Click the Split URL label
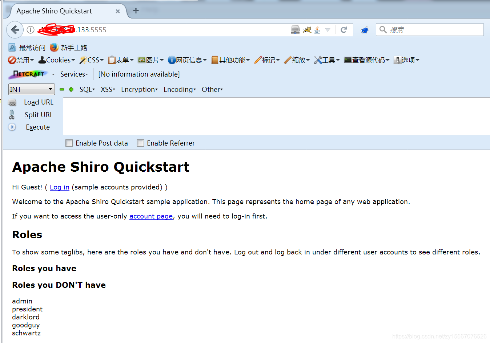Viewport: 490px width, 343px height. (39, 115)
